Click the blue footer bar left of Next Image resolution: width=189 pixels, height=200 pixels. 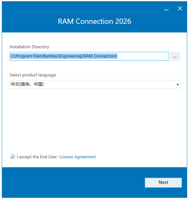(73, 182)
